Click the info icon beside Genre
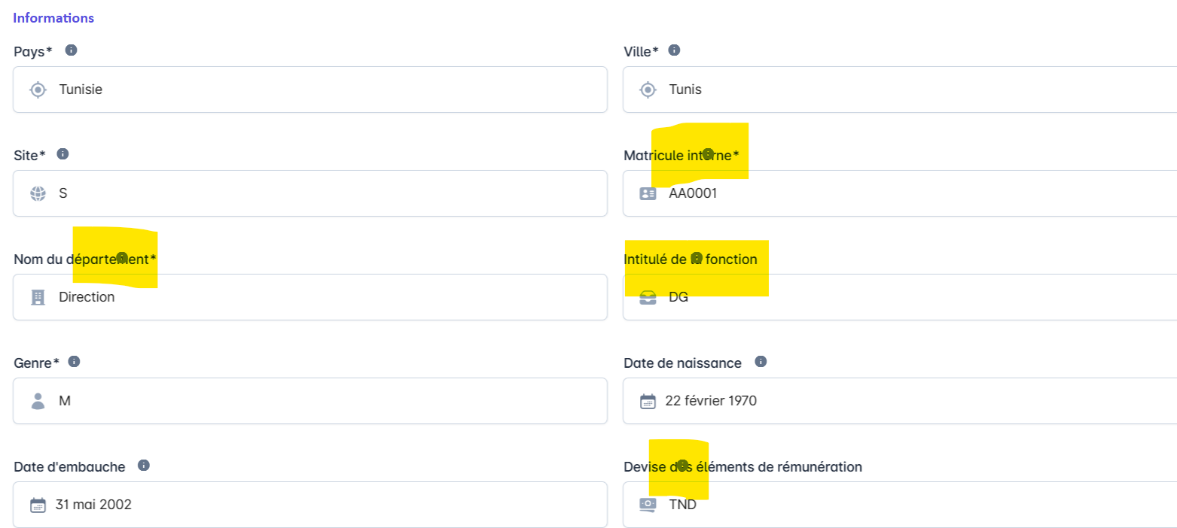The height and width of the screenshot is (528, 1177). coord(74,362)
